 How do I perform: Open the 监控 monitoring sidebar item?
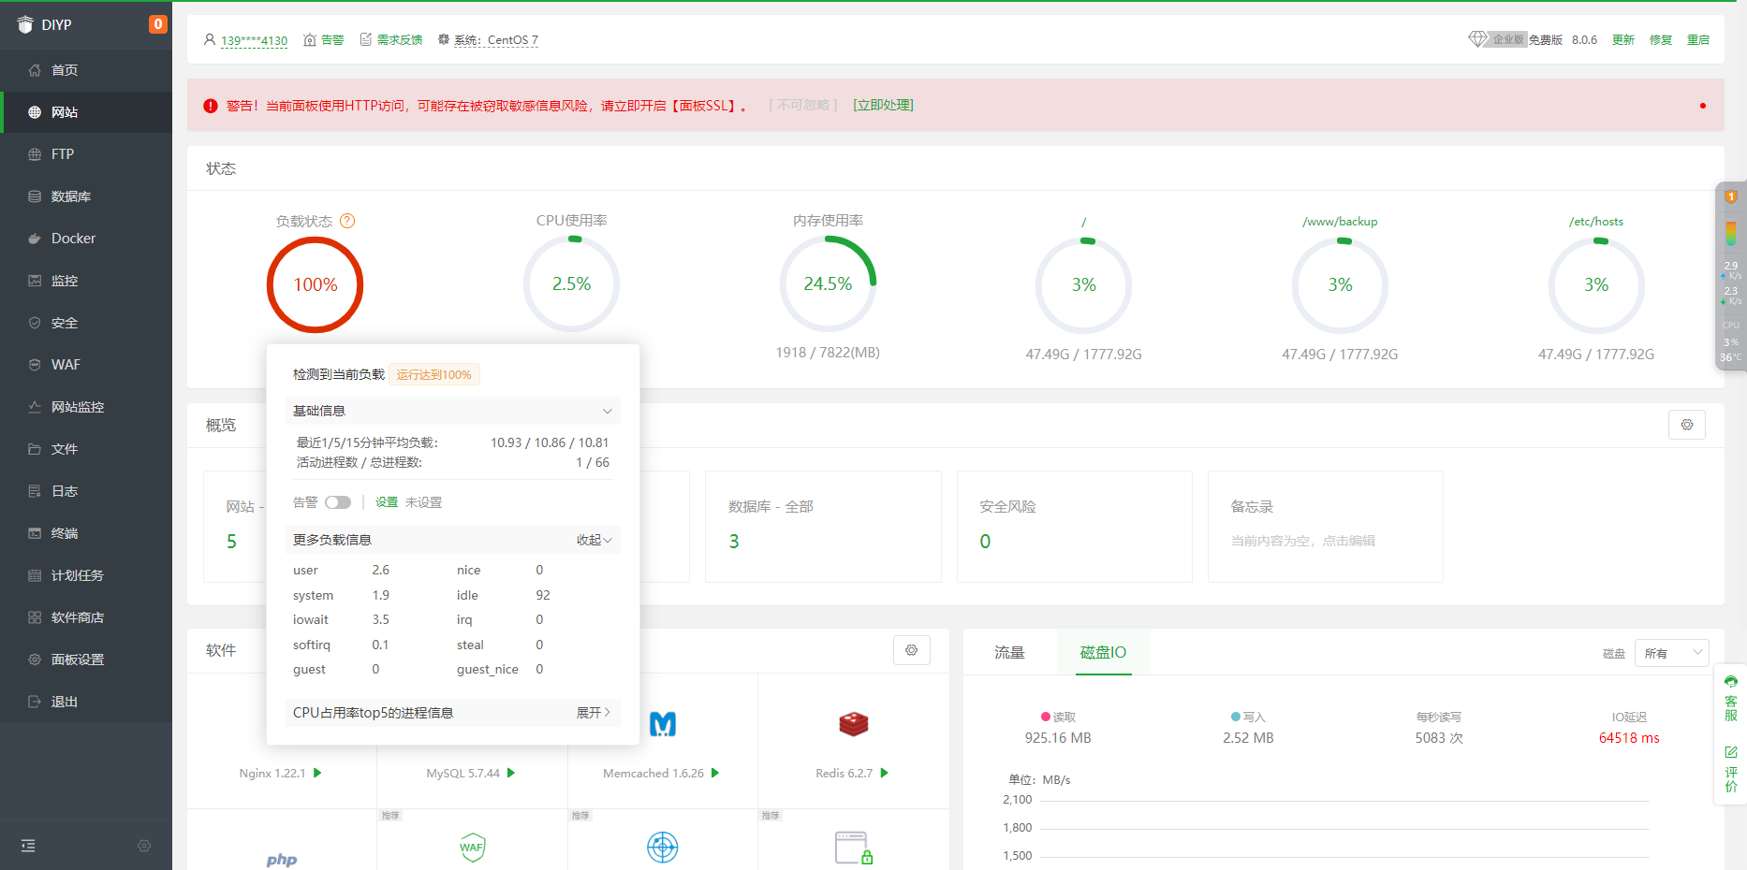[x=86, y=281]
